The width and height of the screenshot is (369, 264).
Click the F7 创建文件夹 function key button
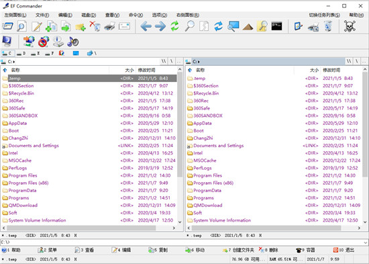click(238, 250)
